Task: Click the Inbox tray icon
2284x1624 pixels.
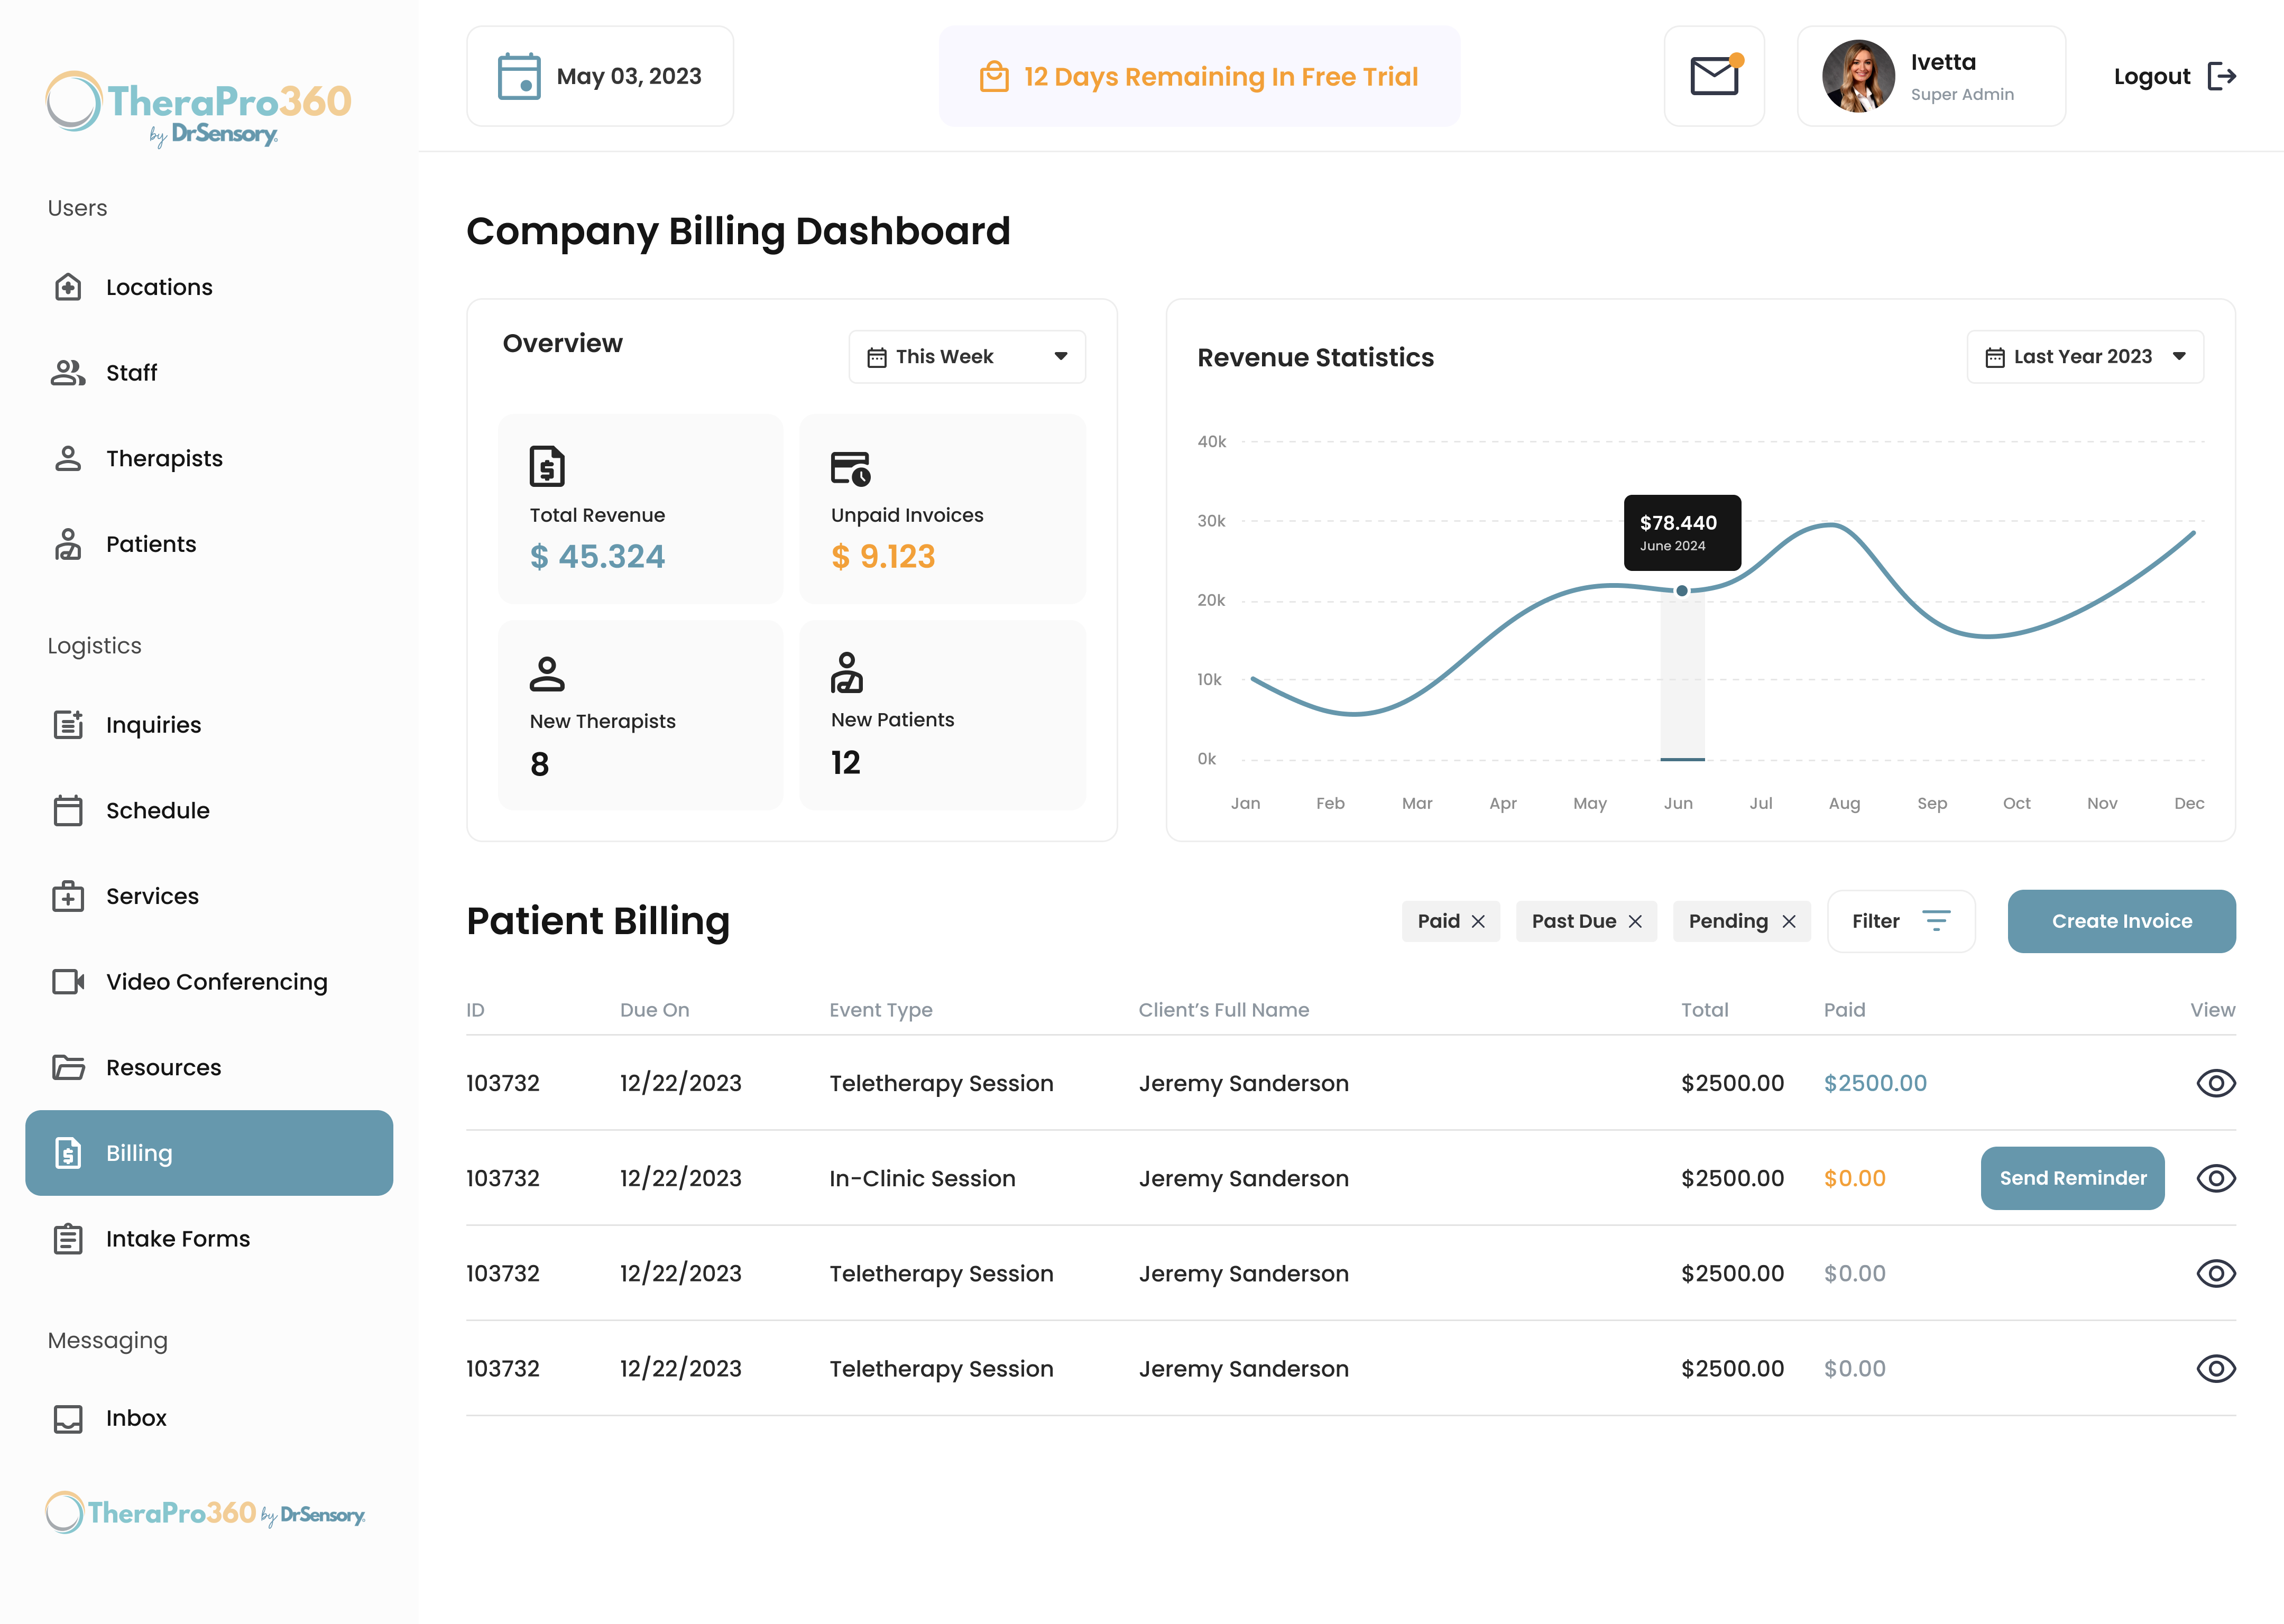Action: [x=68, y=1418]
